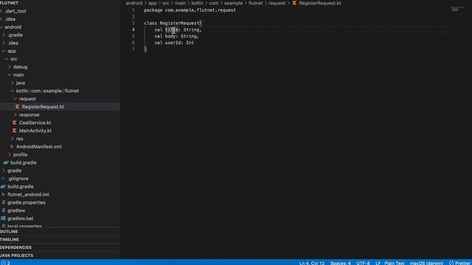
Task: Open MainActivity.kt file
Action: (x=35, y=131)
